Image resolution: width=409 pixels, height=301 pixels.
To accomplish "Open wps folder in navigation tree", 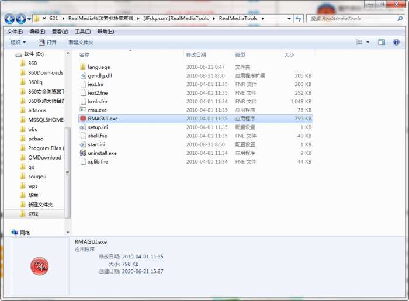I will tap(29, 186).
